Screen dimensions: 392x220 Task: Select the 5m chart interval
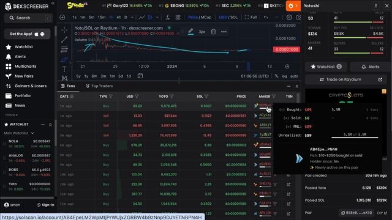click(91, 18)
